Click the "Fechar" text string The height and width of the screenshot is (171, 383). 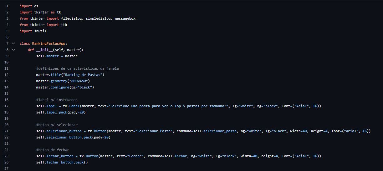pos(134,156)
